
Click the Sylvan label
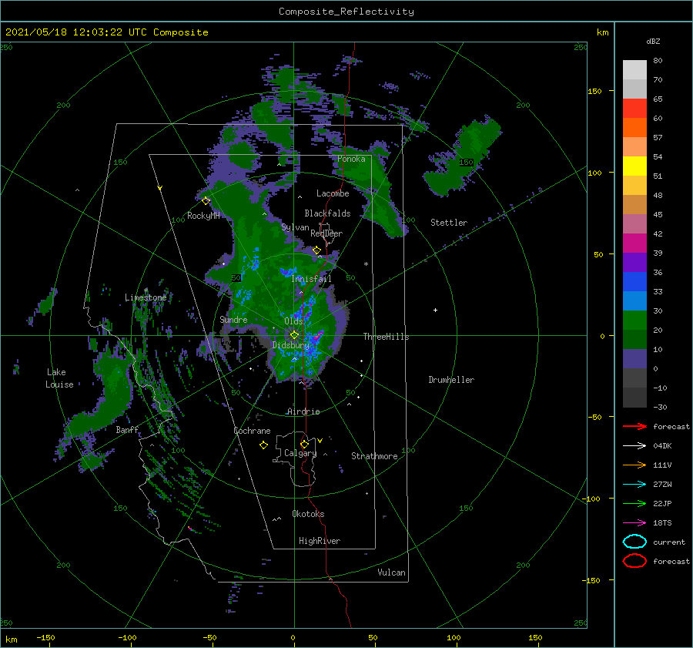coord(295,227)
